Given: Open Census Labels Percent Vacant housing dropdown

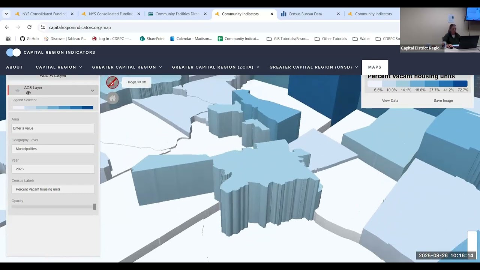Looking at the screenshot, I should [53, 189].
